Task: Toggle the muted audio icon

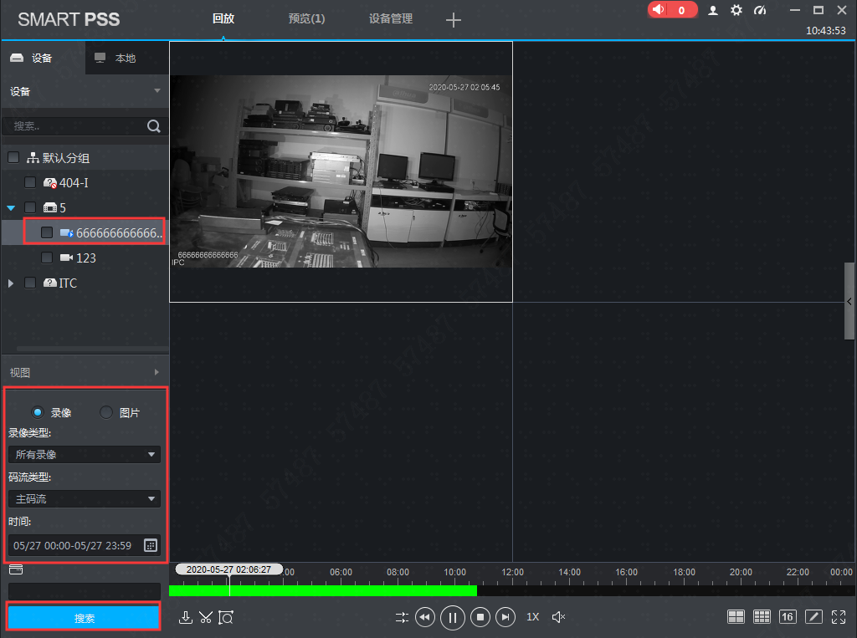Action: tap(558, 617)
